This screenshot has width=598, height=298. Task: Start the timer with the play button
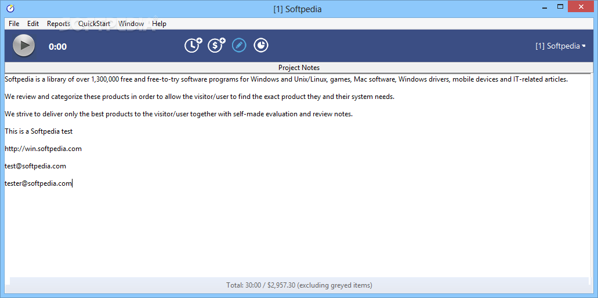point(24,46)
